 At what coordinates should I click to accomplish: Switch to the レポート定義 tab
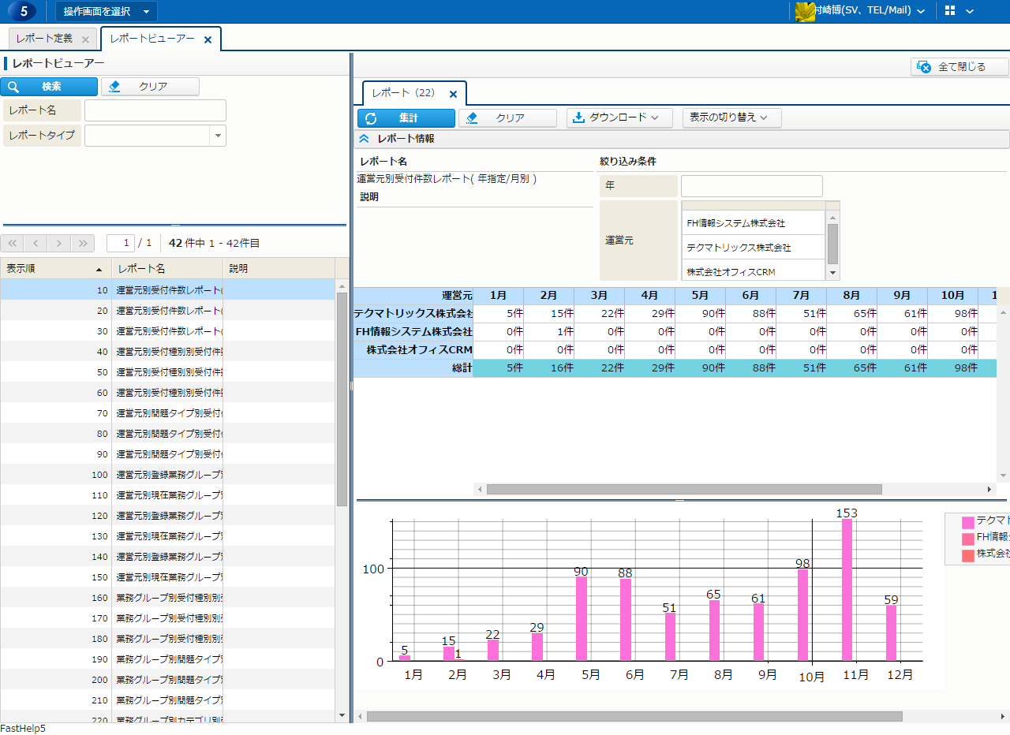44,39
